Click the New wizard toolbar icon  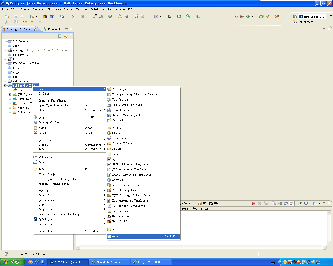tap(7, 16)
